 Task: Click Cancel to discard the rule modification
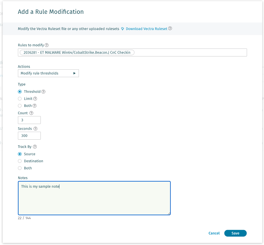[214, 233]
